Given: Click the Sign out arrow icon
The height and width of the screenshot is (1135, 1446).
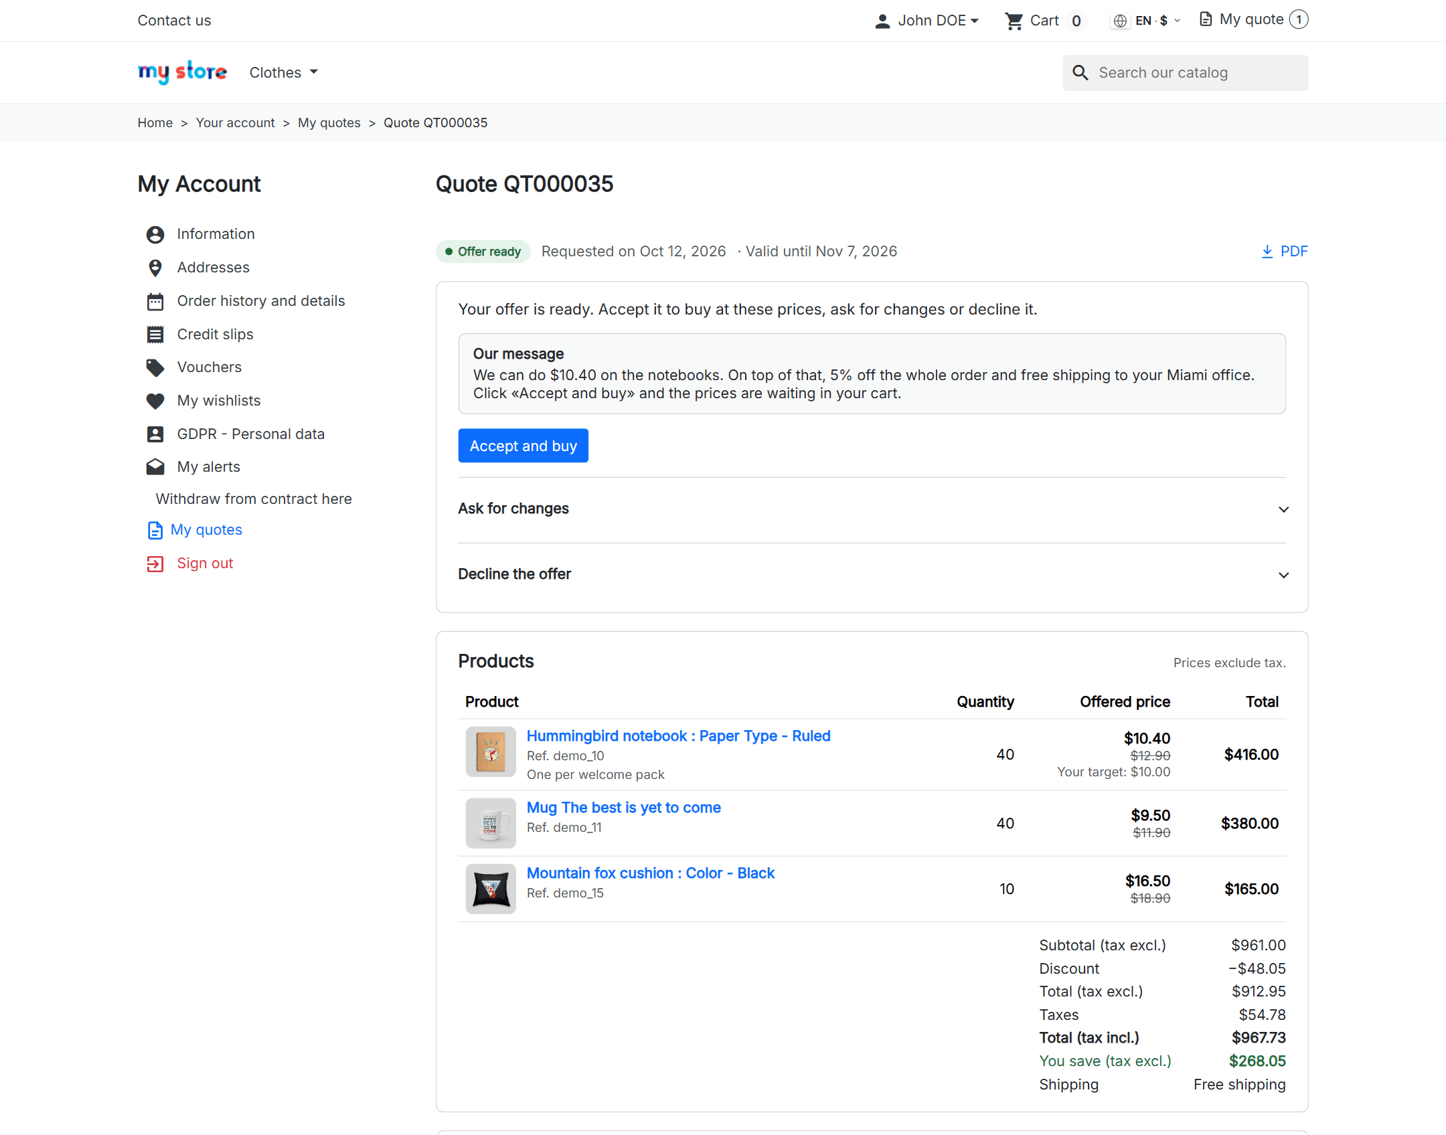Looking at the screenshot, I should click(155, 564).
